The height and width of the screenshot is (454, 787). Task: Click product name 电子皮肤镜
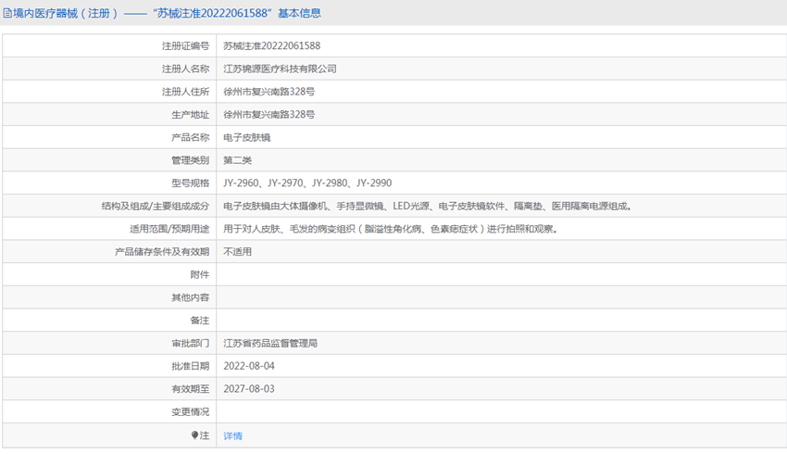tap(246, 137)
